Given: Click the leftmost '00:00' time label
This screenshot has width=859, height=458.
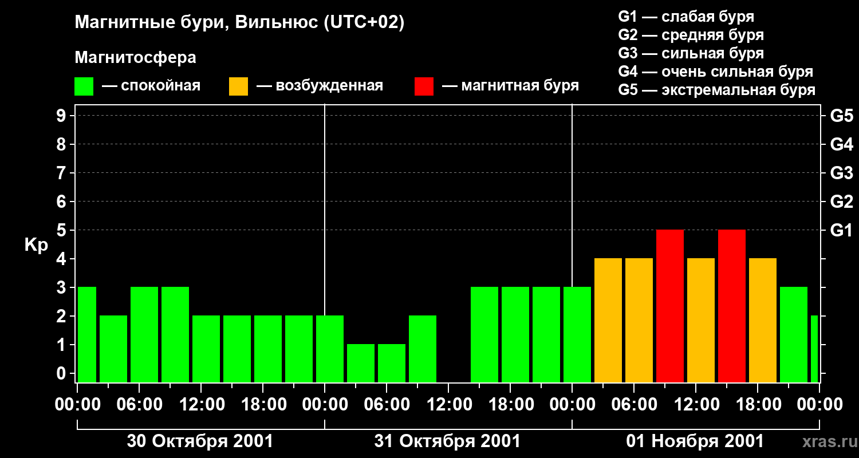Looking at the screenshot, I should (77, 404).
